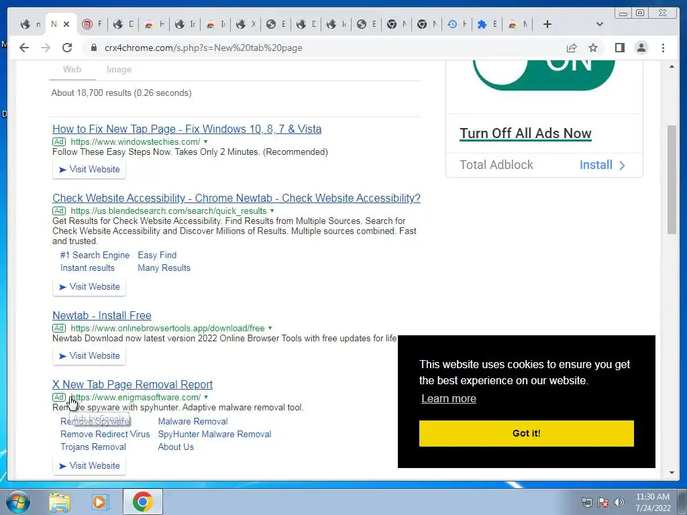This screenshot has height=515, width=687.
Task: Click scrollbar up arrow
Action: point(672,66)
